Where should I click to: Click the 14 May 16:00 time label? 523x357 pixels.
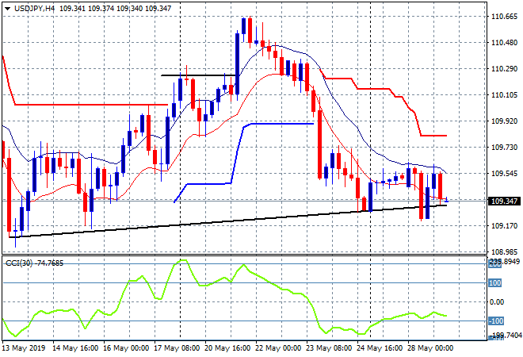pyautogui.click(x=75, y=348)
